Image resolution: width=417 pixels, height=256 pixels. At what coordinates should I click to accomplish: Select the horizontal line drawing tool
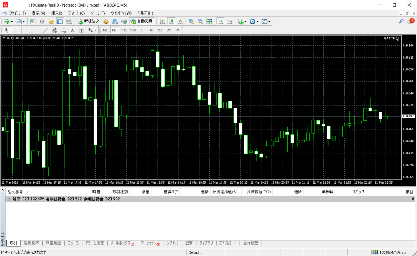coord(36,30)
